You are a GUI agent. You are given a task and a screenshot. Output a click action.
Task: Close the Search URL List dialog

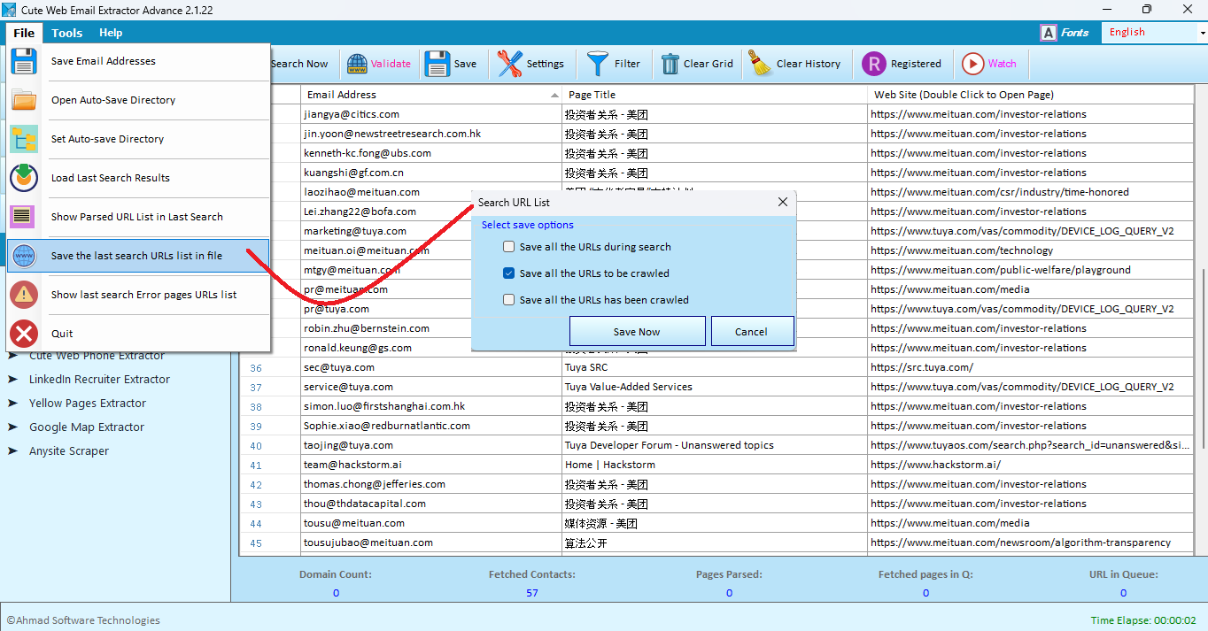click(783, 202)
